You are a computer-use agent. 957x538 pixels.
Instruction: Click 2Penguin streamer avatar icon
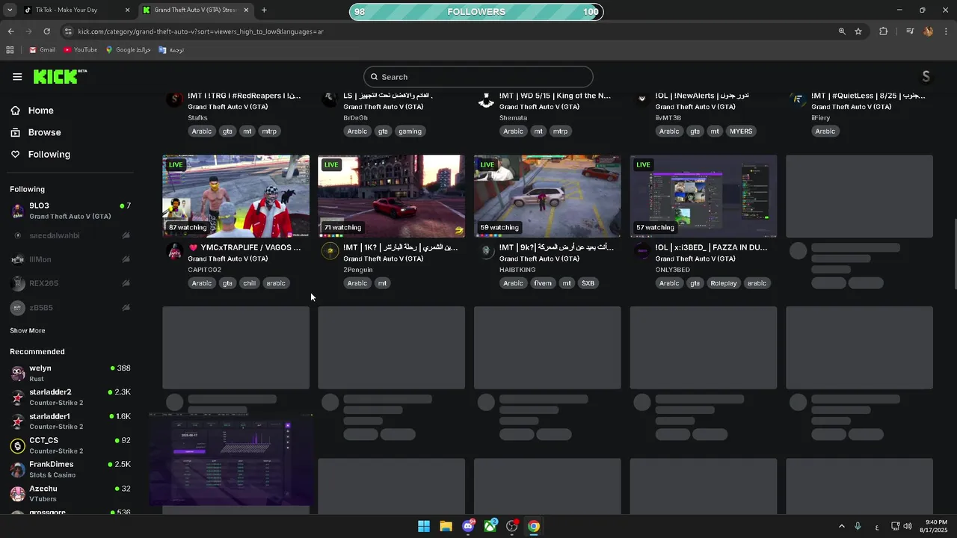point(330,251)
